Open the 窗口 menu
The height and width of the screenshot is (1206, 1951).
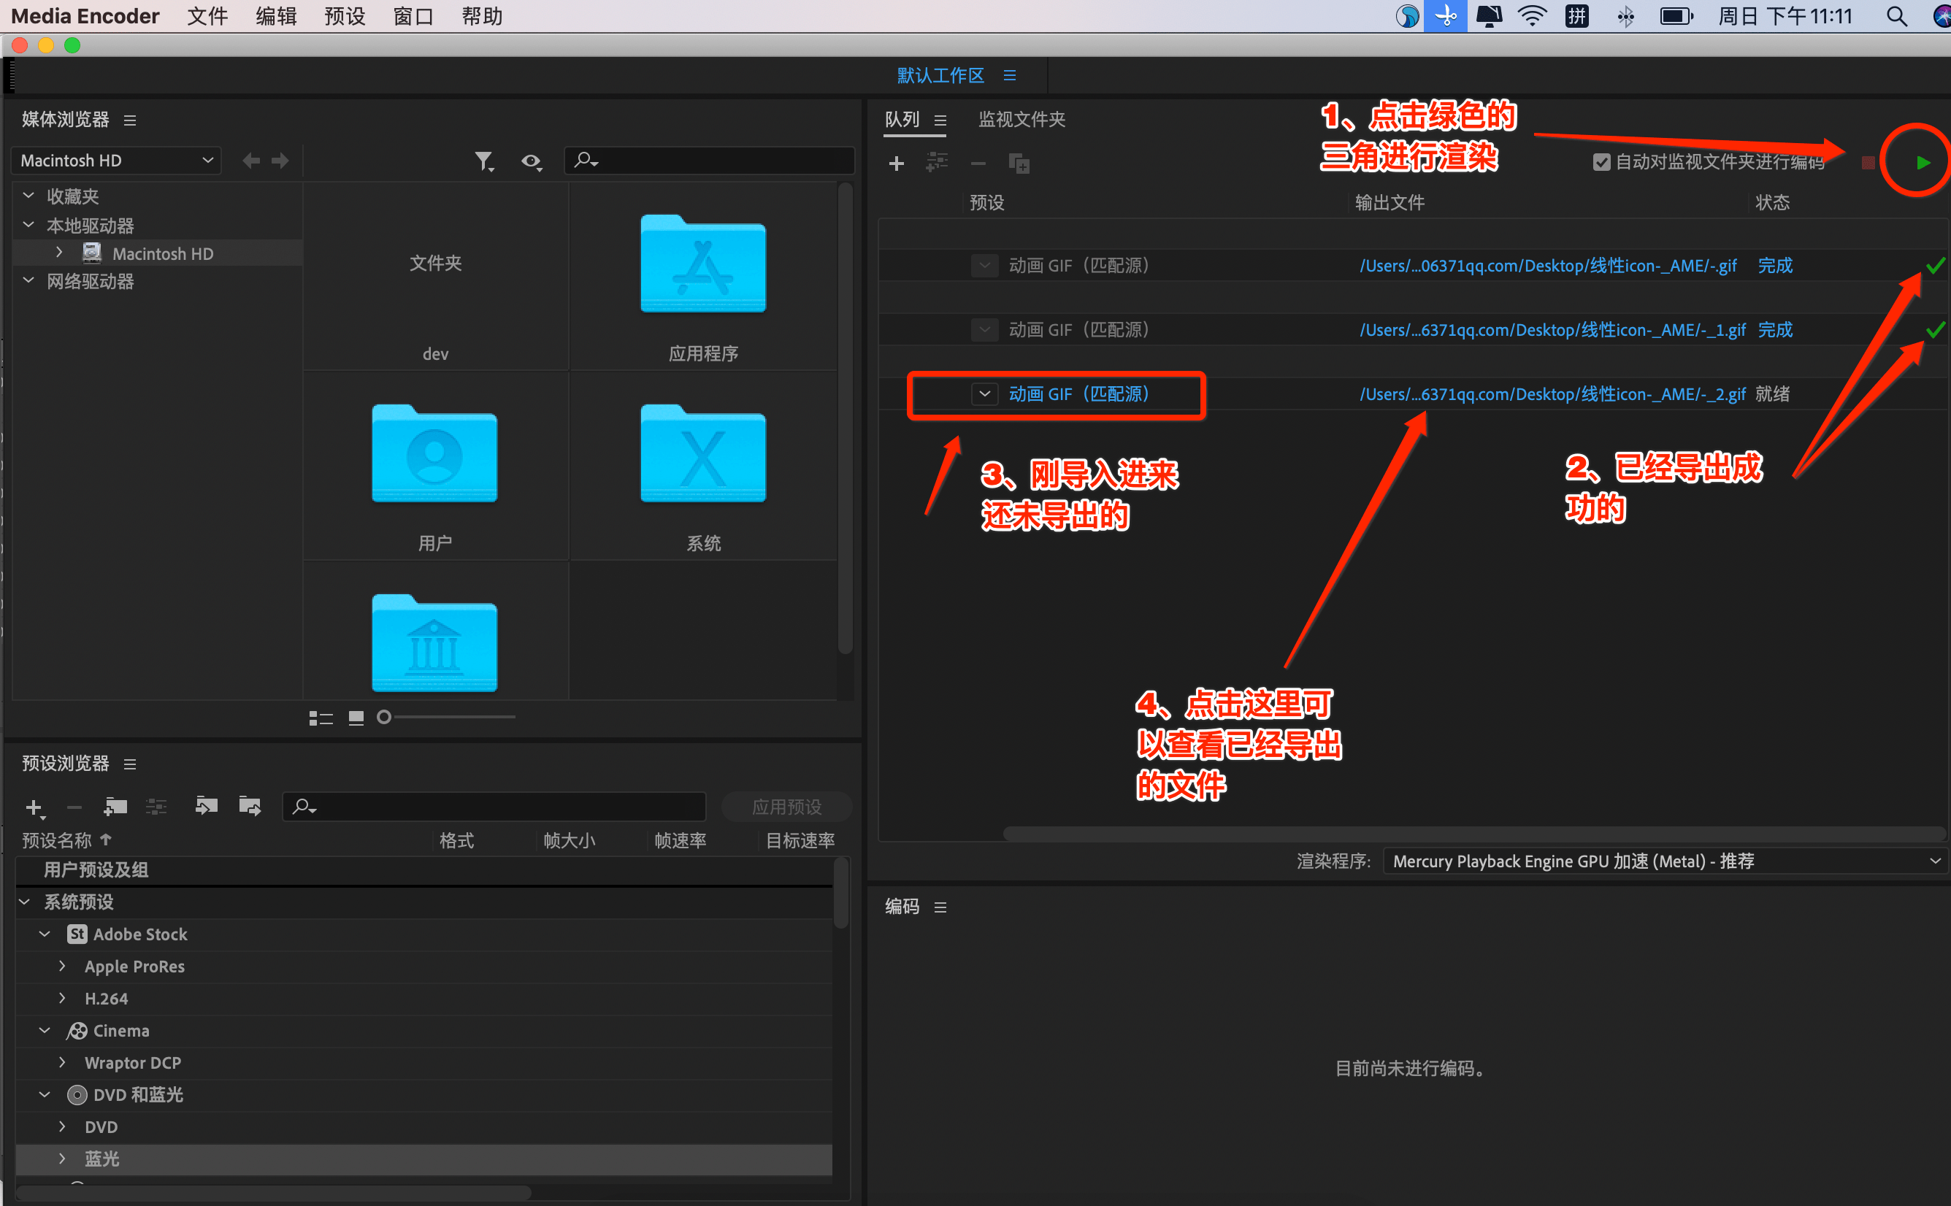click(x=413, y=16)
